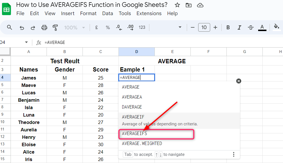This screenshot has width=283, height=163.
Task: Click the move to folder icon
Action: [188, 5]
